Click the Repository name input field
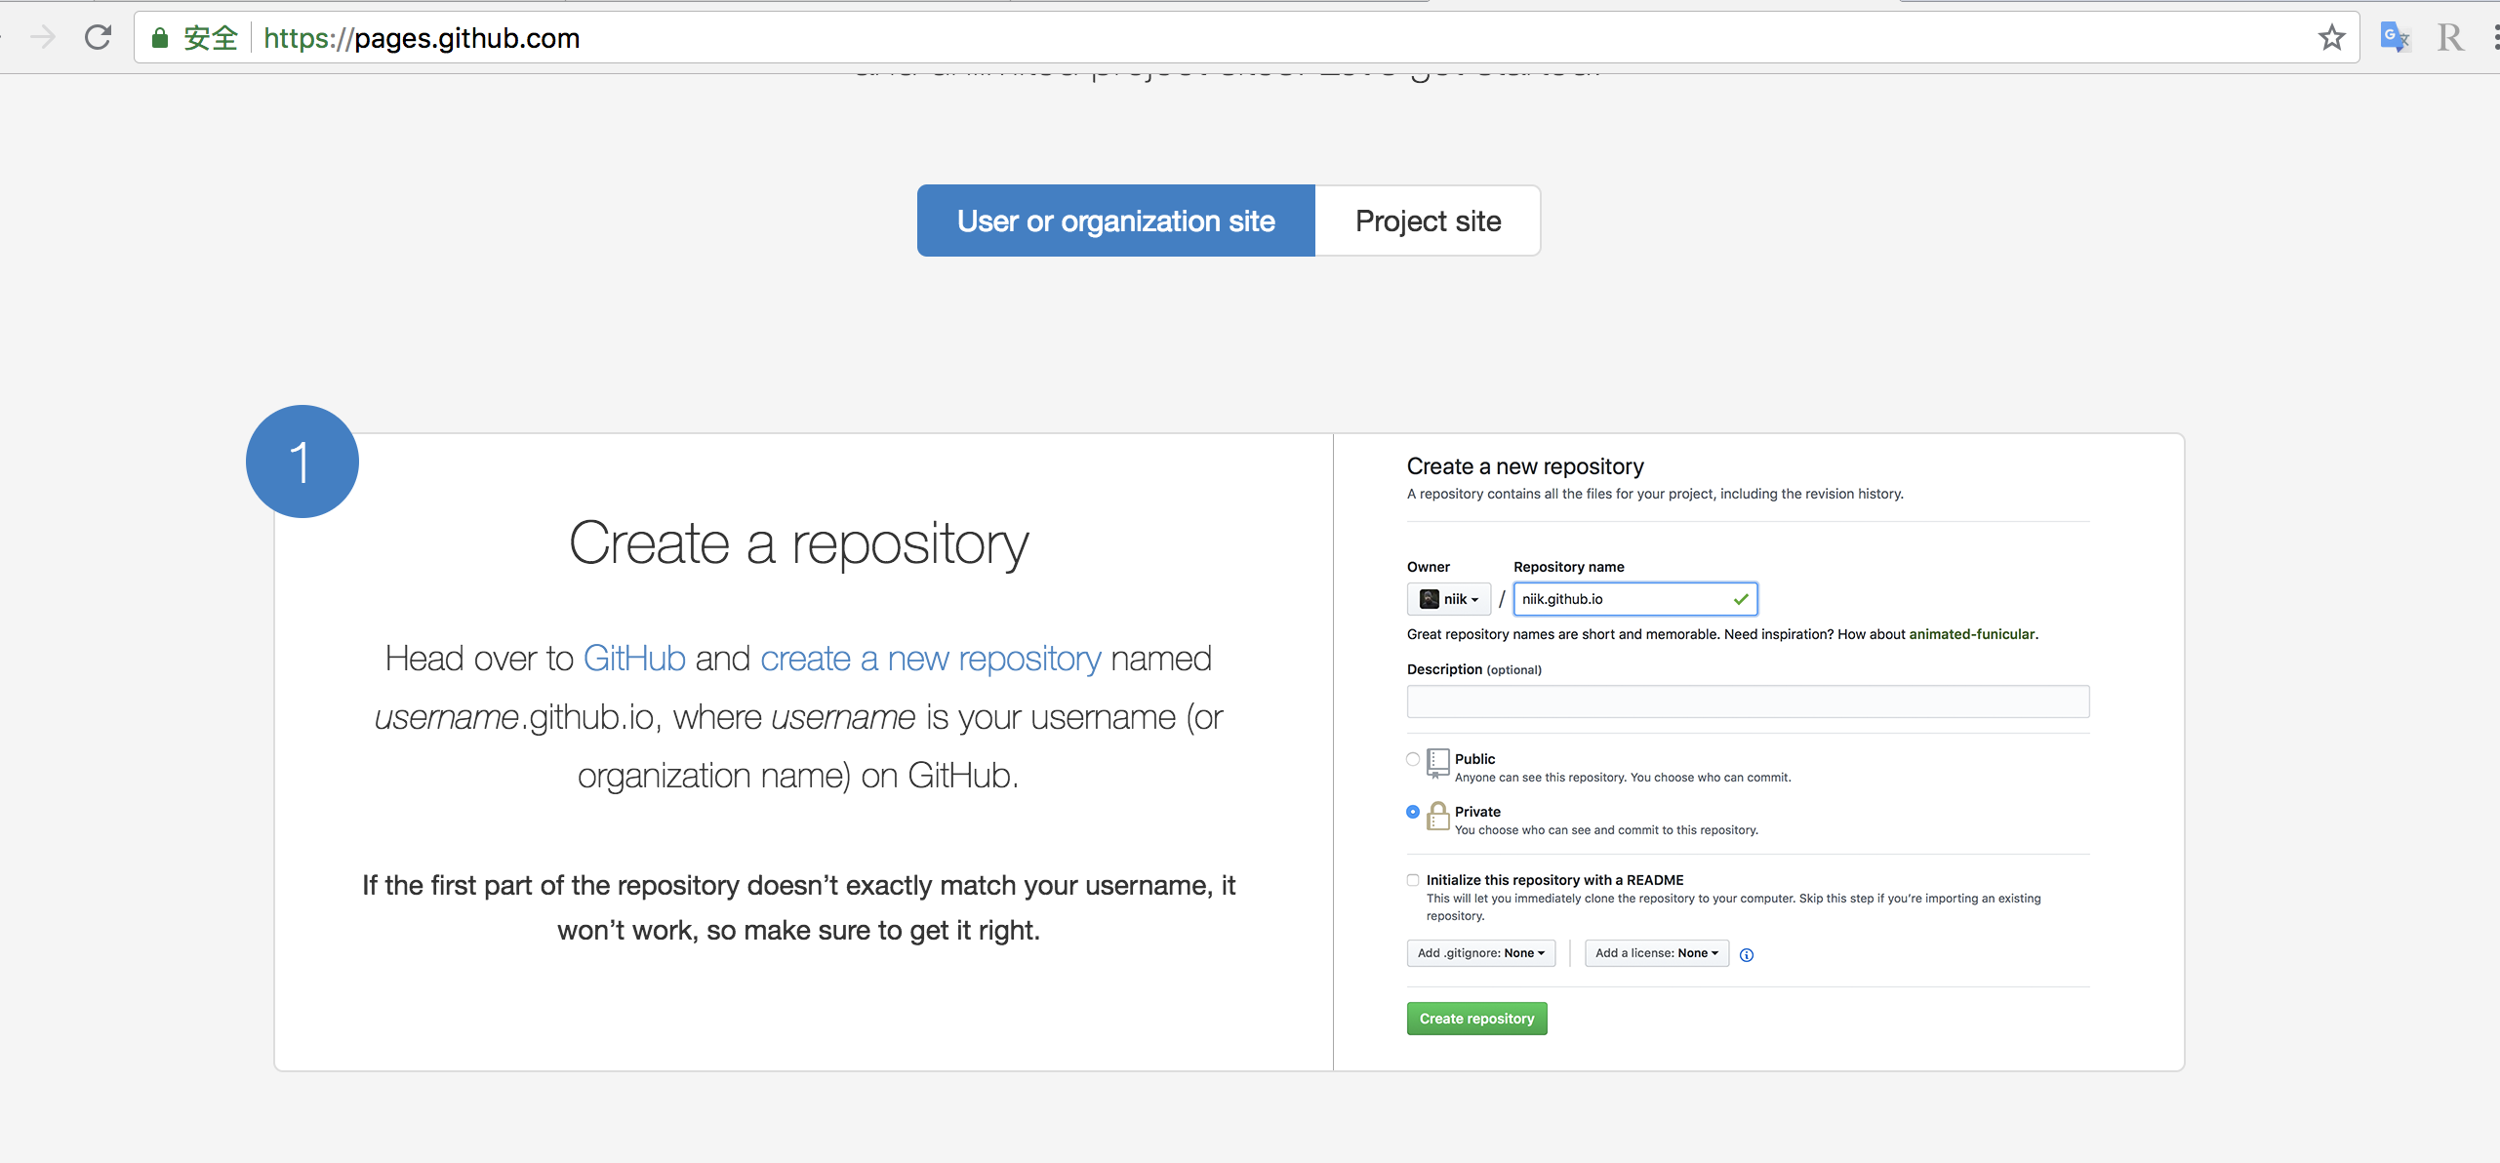Screen dimensions: 2500x1163 [x=1635, y=599]
